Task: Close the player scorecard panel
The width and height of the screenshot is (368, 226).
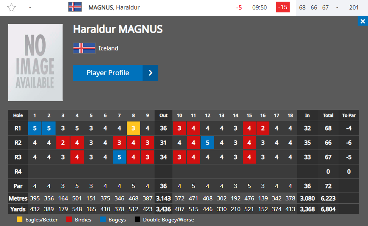Action: tap(363, 21)
